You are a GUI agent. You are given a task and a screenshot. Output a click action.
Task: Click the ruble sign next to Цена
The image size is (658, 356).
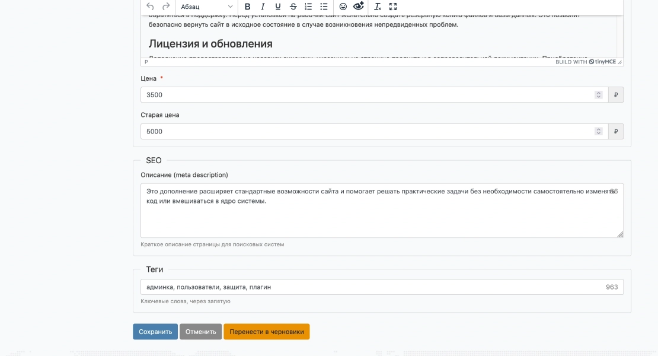coord(616,95)
